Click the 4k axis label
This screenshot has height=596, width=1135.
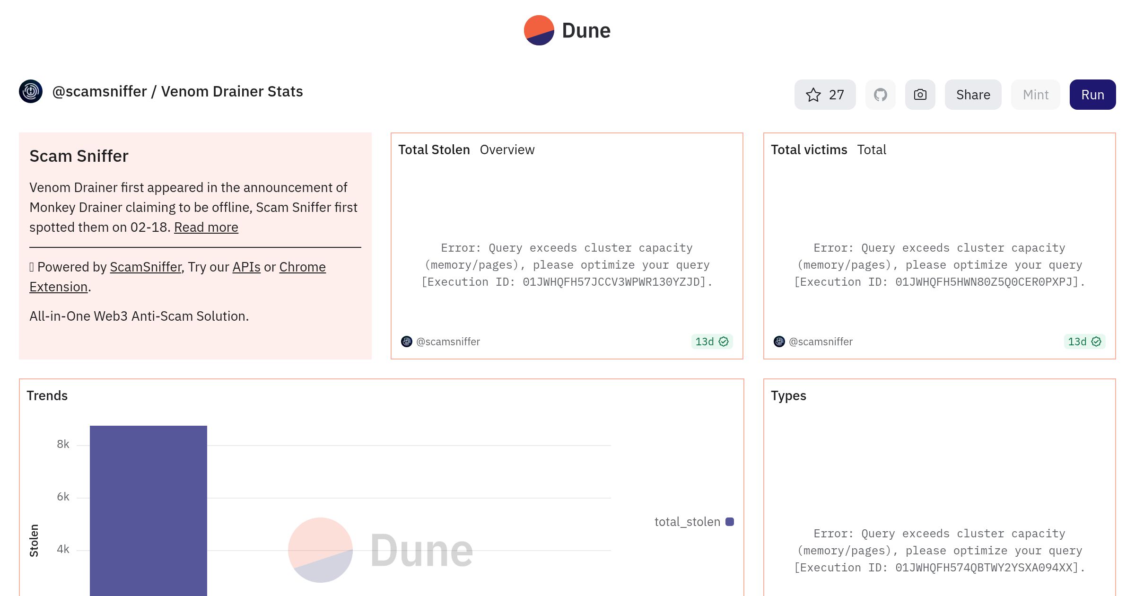pos(63,549)
